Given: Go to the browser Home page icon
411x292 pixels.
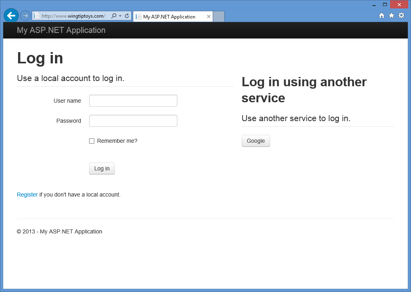Looking at the screenshot, I should (382, 16).
